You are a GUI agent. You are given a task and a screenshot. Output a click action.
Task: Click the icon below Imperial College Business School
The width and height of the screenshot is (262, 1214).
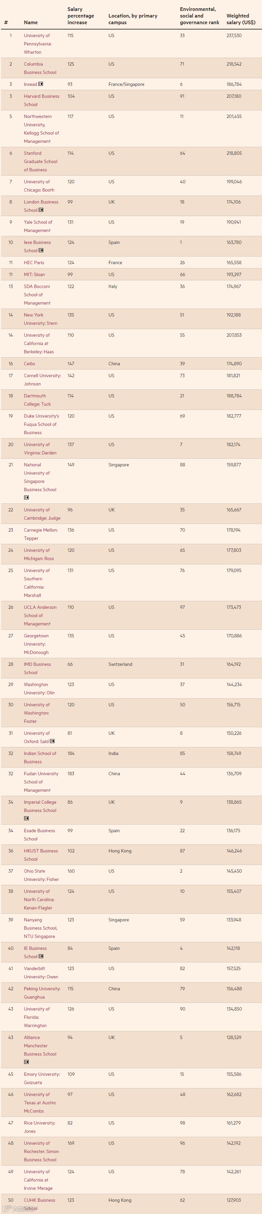coord(26,819)
